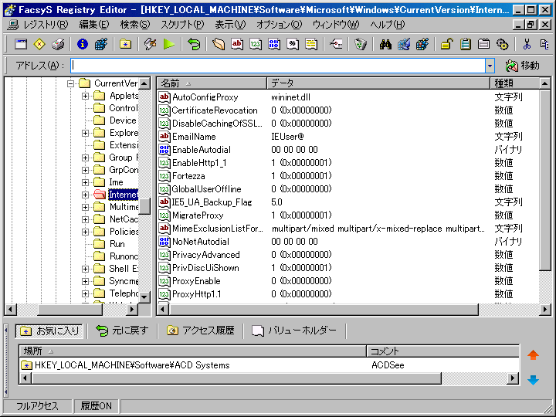Image resolution: width=556 pixels, height=417 pixels.
Task: Collapse the CurrentVersion tree node
Action: (x=70, y=83)
